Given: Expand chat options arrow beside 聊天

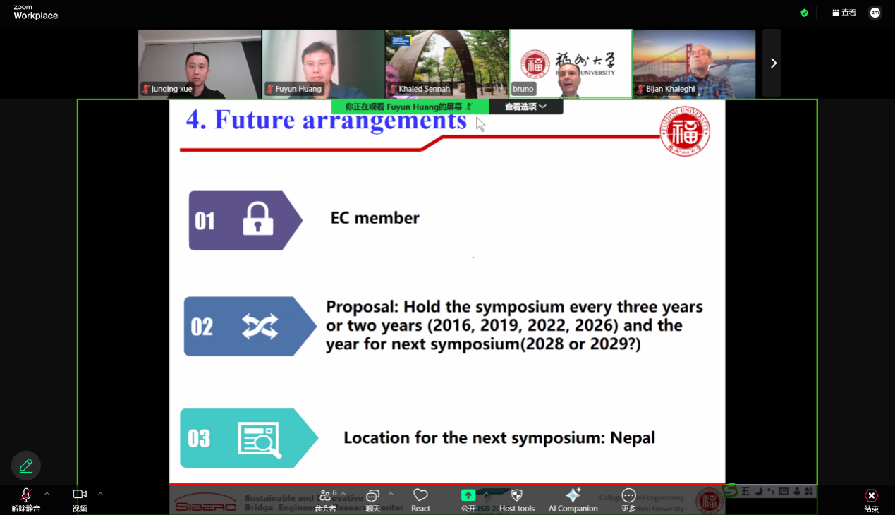Looking at the screenshot, I should point(391,494).
